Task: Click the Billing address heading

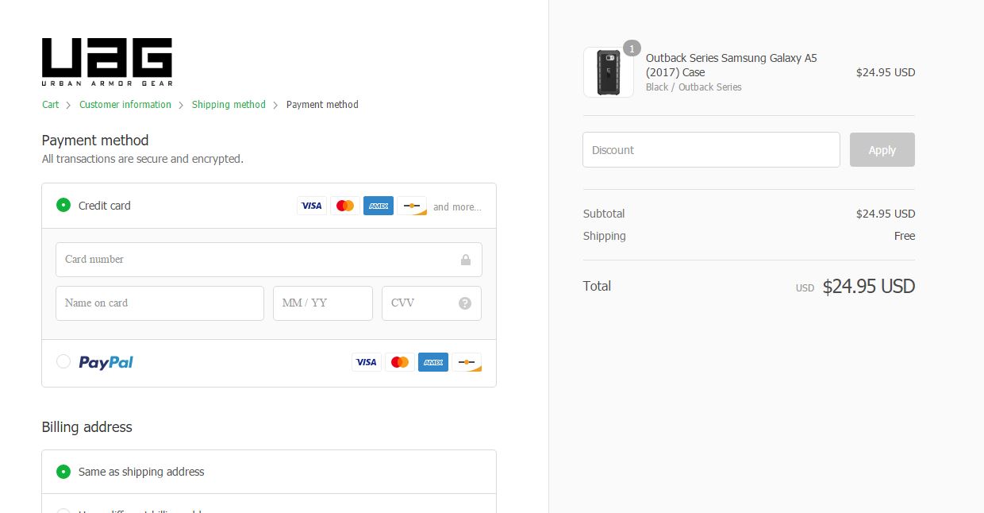Action: coord(87,427)
